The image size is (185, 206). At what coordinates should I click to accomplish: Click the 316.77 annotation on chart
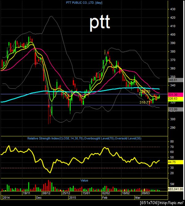pyautogui.click(x=145, y=102)
